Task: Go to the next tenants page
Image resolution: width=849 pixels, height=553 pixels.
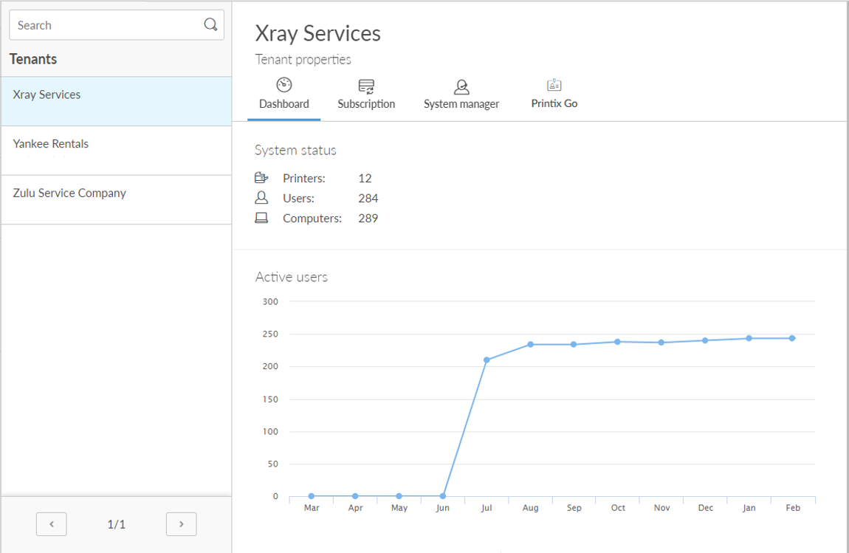Action: tap(181, 524)
